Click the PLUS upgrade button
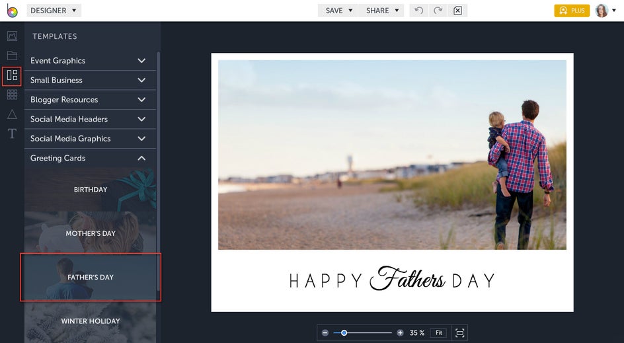This screenshot has width=624, height=343. [572, 11]
